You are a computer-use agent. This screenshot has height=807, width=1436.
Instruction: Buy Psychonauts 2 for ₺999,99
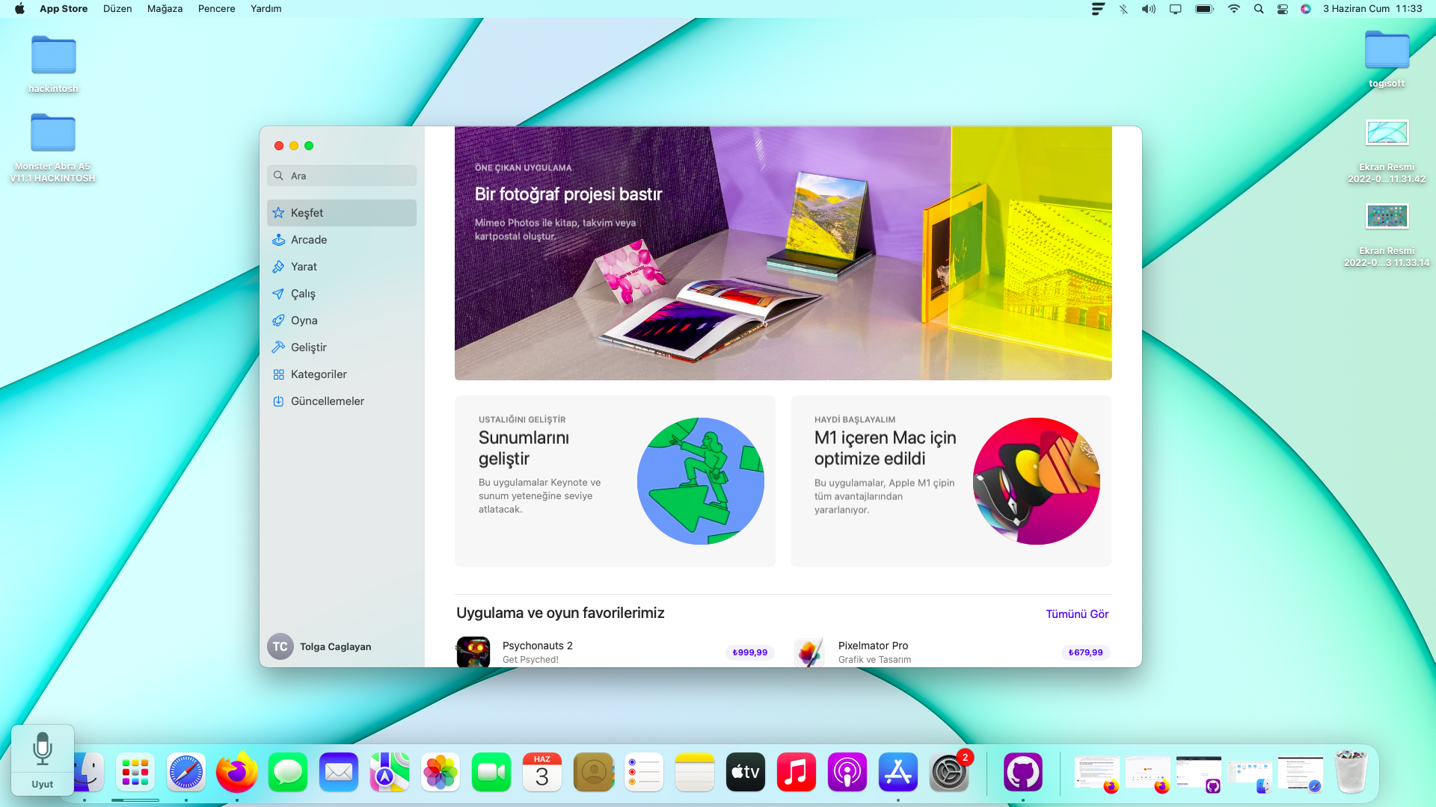click(x=749, y=652)
